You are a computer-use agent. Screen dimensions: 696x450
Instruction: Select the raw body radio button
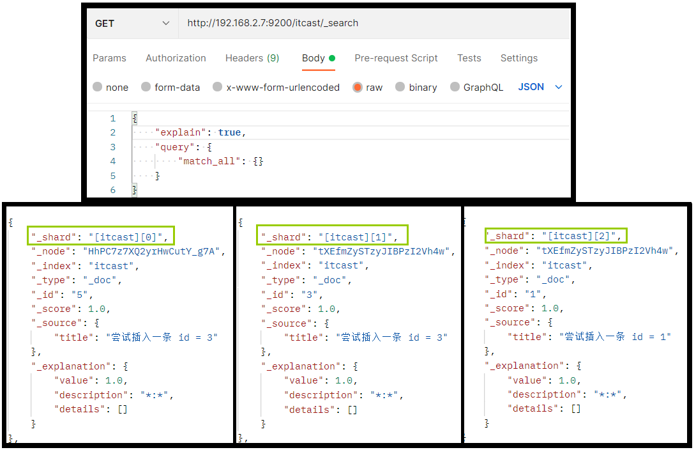[x=358, y=87]
